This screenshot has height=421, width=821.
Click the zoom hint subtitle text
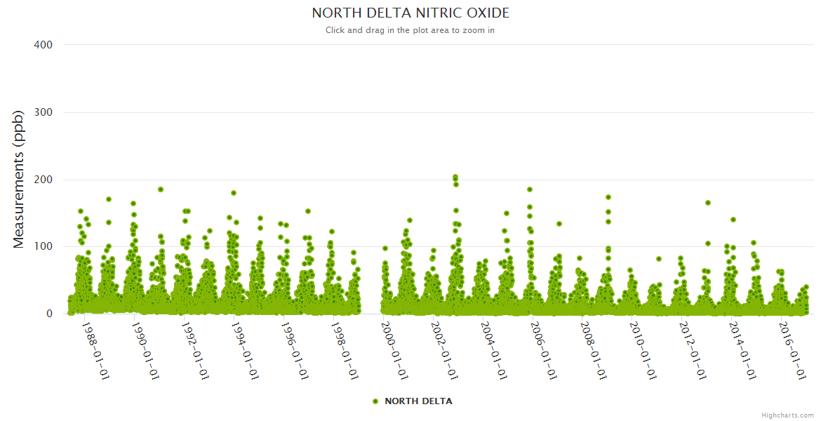(410, 30)
